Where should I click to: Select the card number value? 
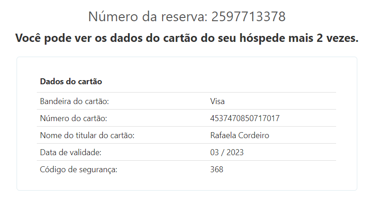click(244, 118)
